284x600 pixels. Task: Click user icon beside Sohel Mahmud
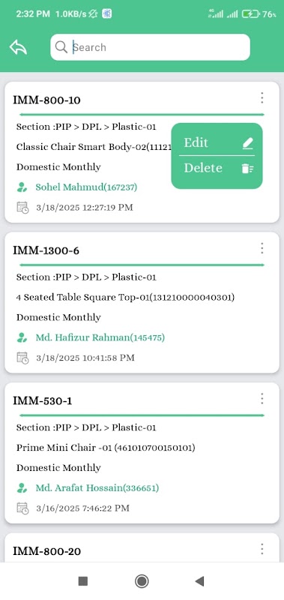[22, 187]
